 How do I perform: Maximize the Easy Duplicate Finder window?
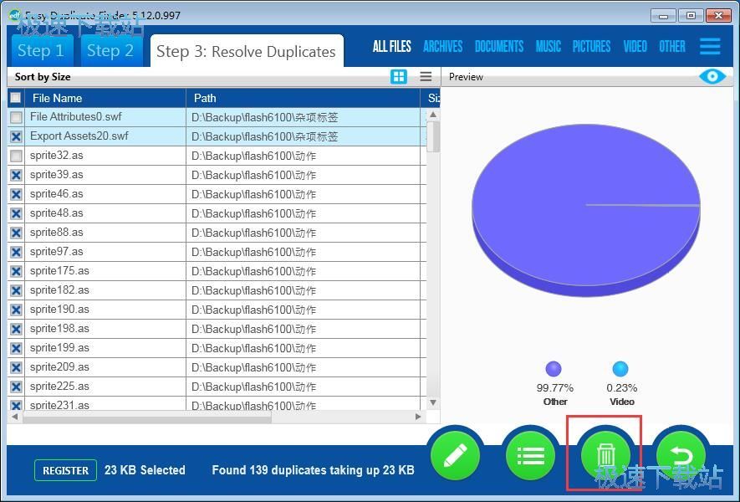coord(691,16)
